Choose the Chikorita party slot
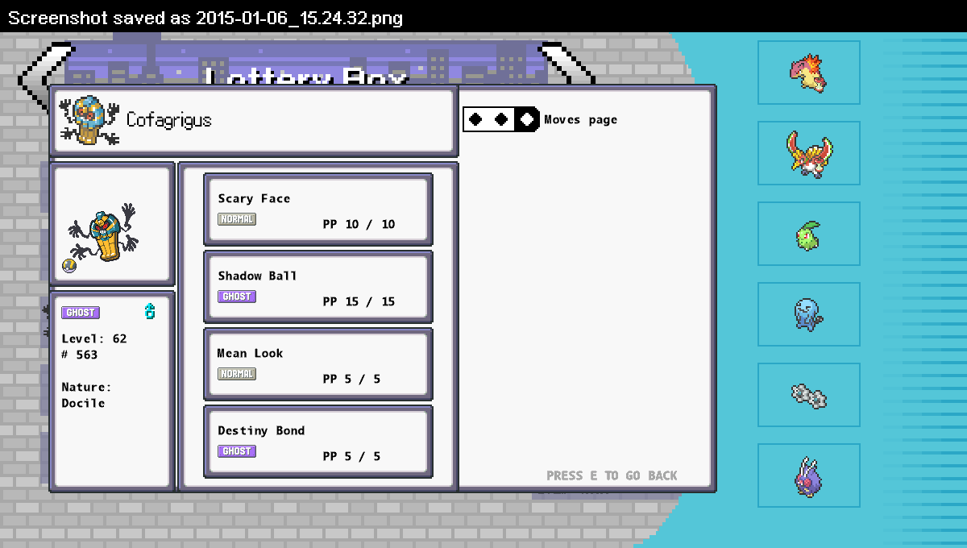Screen dimensions: 967x548 [x=808, y=234]
